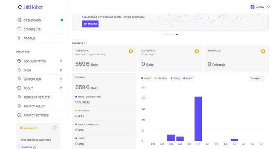Toggle the Bonus legend swatch
The width and height of the screenshot is (279, 149).
[172, 78]
